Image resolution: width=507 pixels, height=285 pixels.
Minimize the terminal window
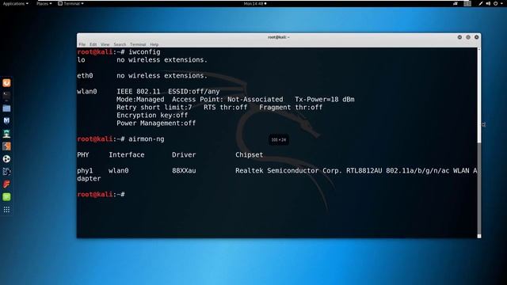[x=459, y=37]
